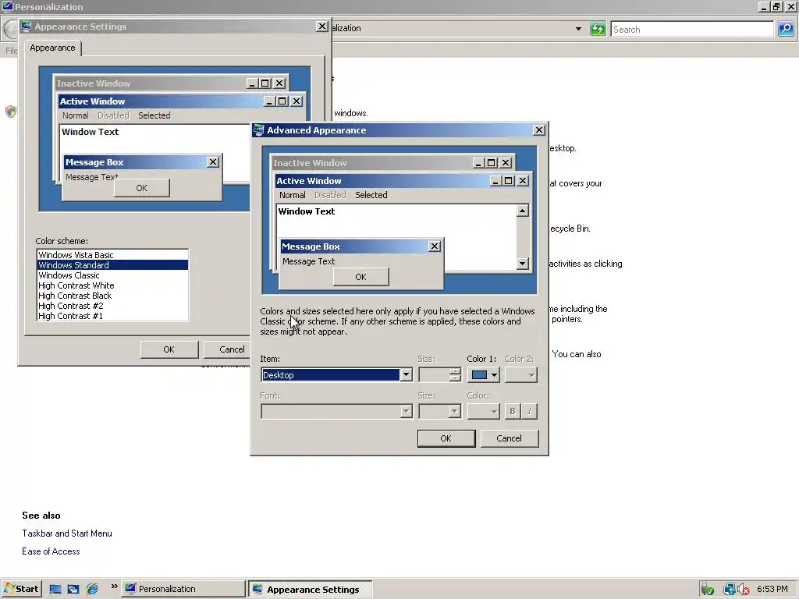Click the volume tray icon

point(743,590)
